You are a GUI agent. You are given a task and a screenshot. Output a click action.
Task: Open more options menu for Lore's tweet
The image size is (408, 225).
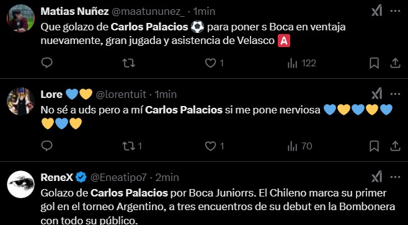pyautogui.click(x=395, y=94)
